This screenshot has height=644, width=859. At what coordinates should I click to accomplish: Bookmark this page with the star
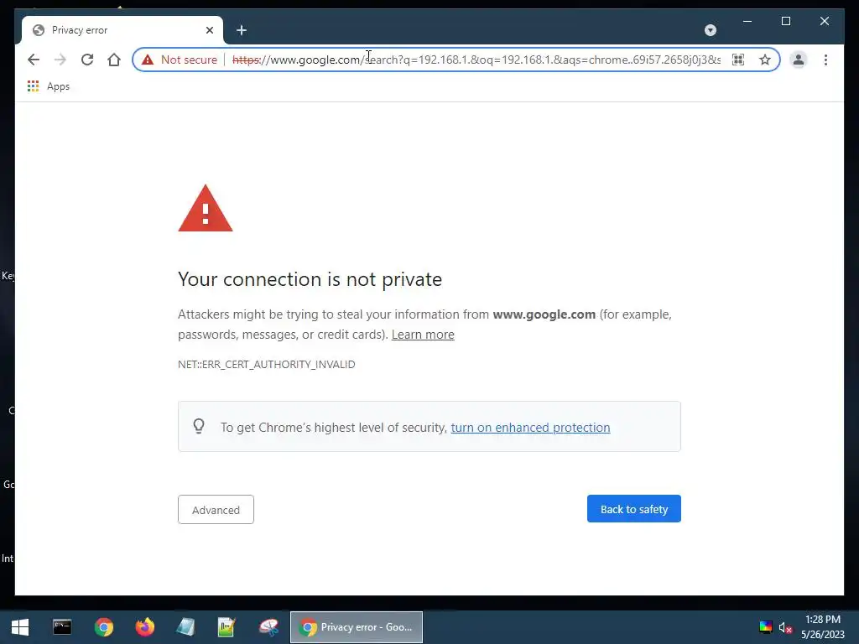click(x=765, y=60)
